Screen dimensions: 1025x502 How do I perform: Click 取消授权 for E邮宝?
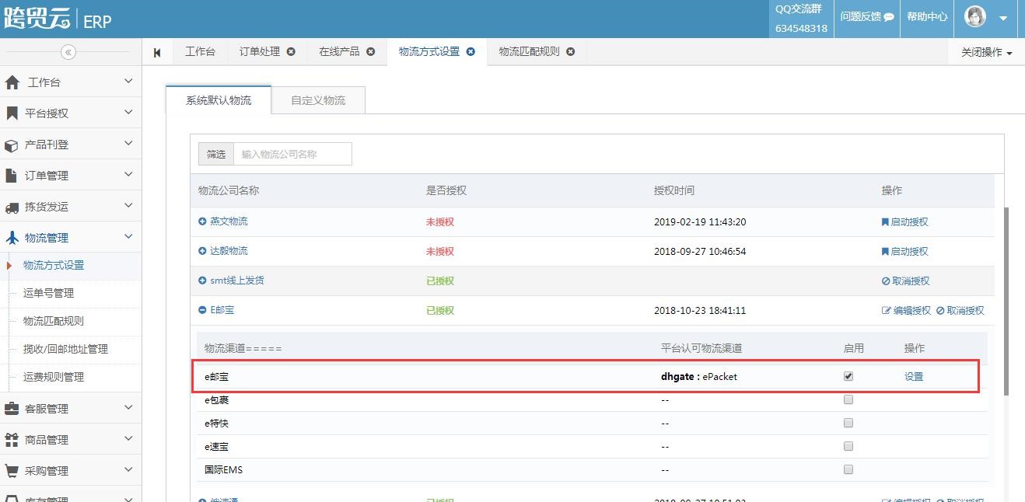960,310
